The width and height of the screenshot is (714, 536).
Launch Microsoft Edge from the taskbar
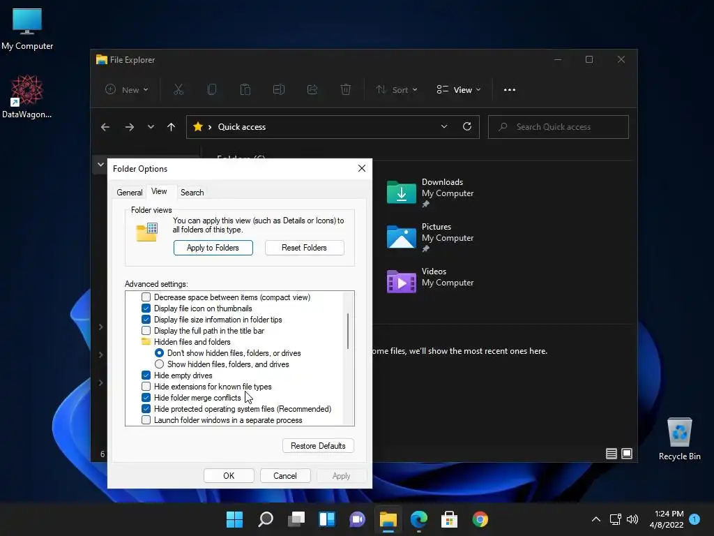click(x=419, y=519)
